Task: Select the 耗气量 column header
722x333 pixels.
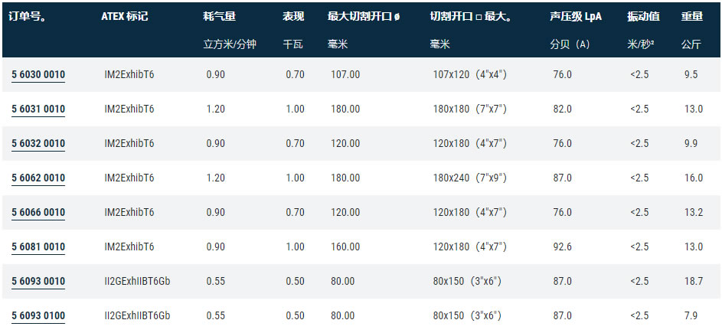Action: (x=219, y=16)
